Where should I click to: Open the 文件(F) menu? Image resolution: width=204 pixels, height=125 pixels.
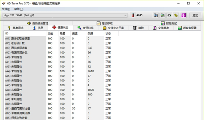pos(6,9)
